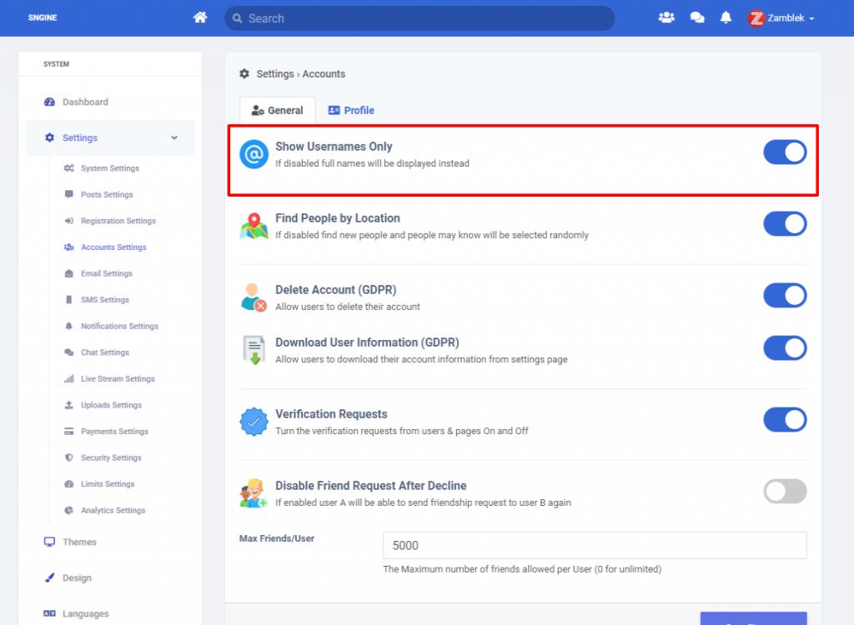
Task: Click the Payments Settings card icon
Action: click(x=68, y=431)
